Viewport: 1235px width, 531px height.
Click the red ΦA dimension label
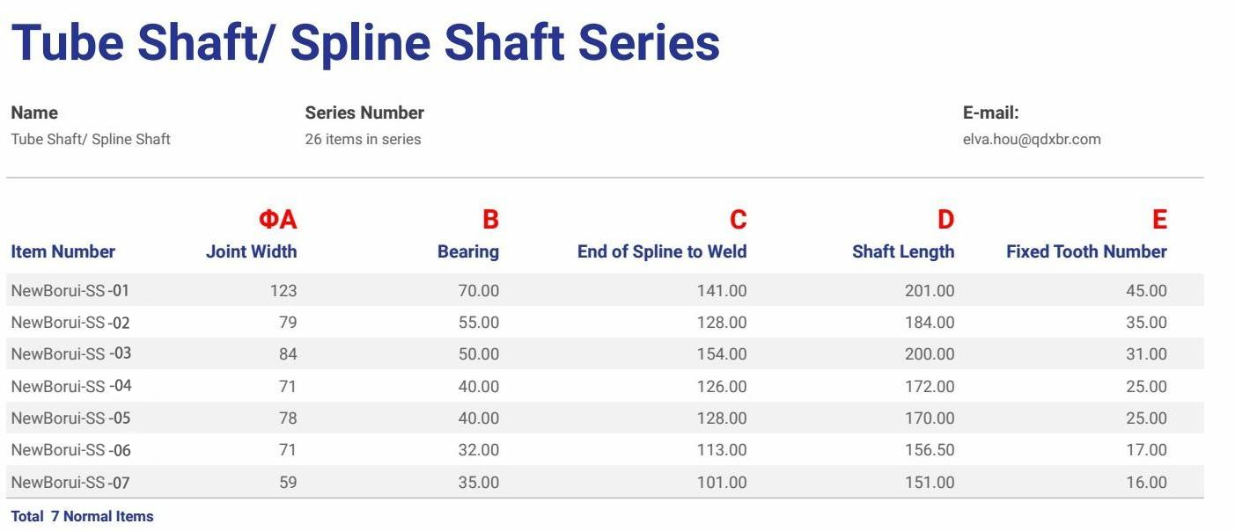coord(277,220)
